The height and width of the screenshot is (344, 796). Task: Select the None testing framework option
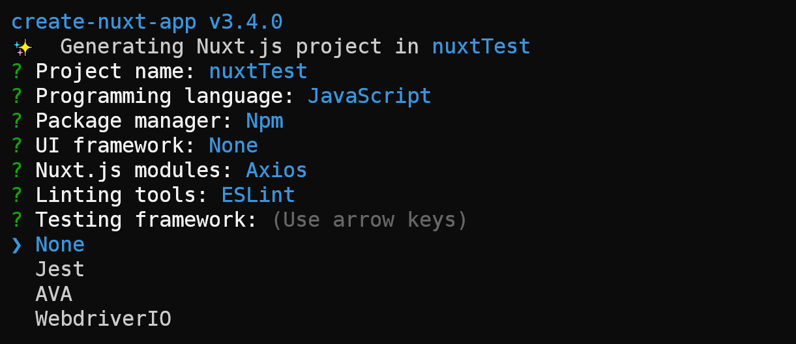pos(60,245)
